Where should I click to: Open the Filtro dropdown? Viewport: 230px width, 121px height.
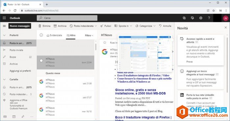tap(89, 36)
